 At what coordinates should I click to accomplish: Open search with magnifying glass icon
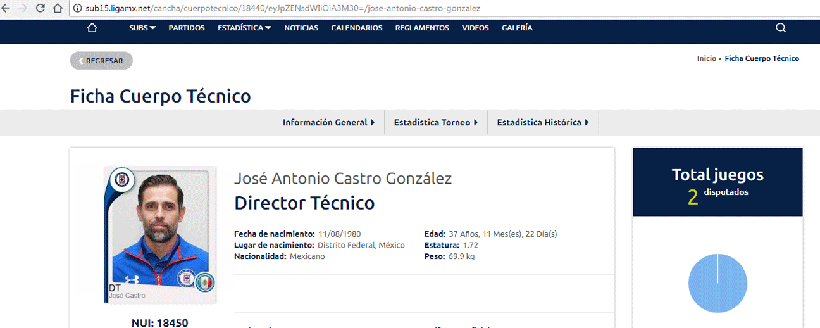click(780, 28)
